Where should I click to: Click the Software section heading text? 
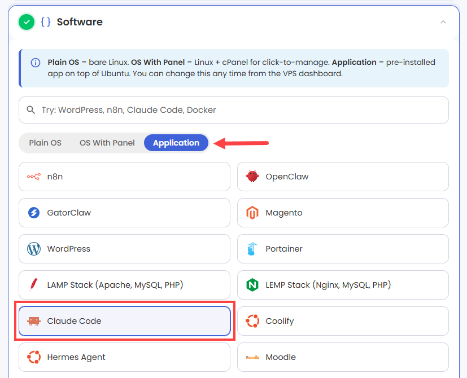[x=80, y=22]
